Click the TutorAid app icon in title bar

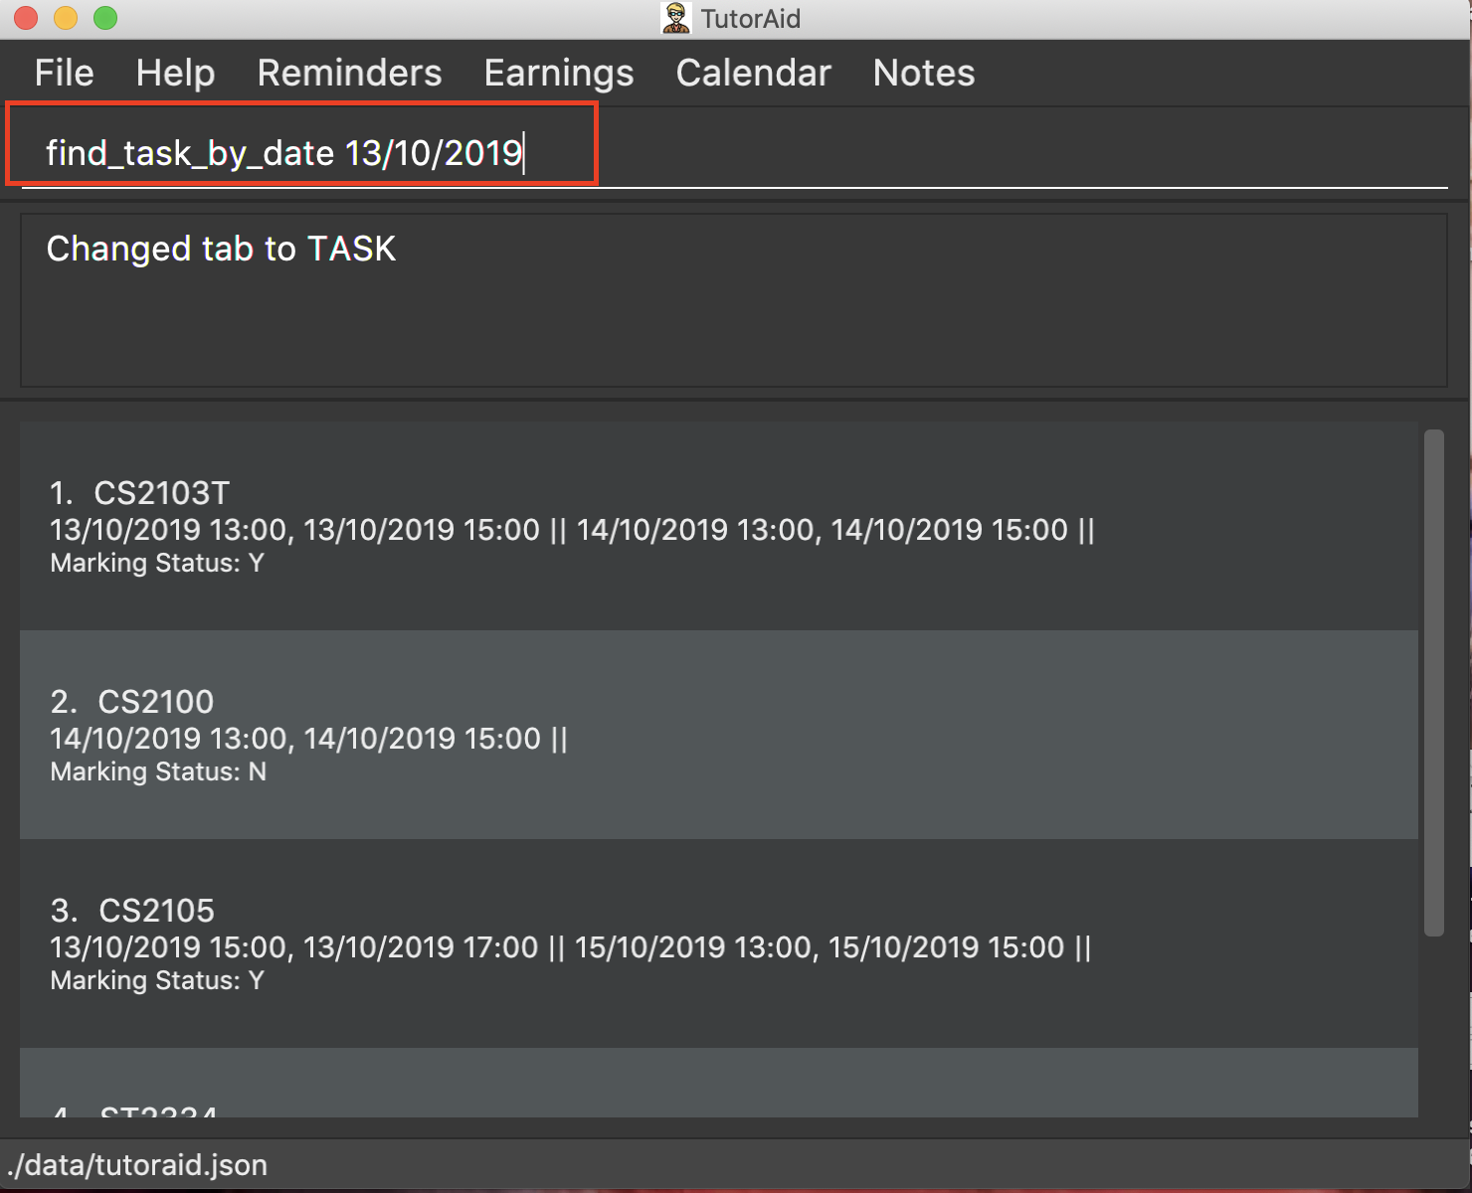click(x=676, y=18)
